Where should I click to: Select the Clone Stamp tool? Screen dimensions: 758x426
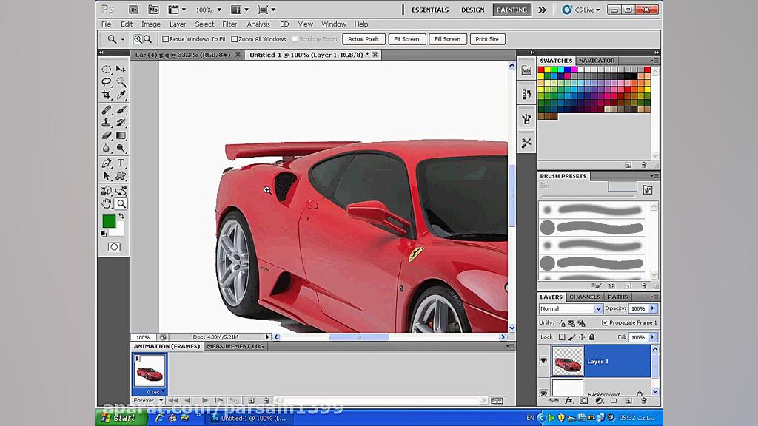(x=106, y=123)
